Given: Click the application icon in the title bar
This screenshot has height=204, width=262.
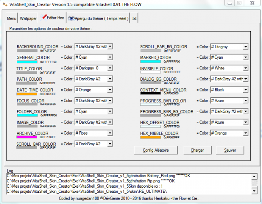Looking at the screenshot, I should point(4,3).
